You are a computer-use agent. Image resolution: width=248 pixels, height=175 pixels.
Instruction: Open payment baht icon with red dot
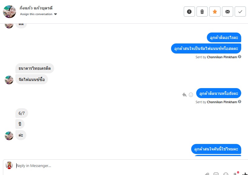(235, 174)
